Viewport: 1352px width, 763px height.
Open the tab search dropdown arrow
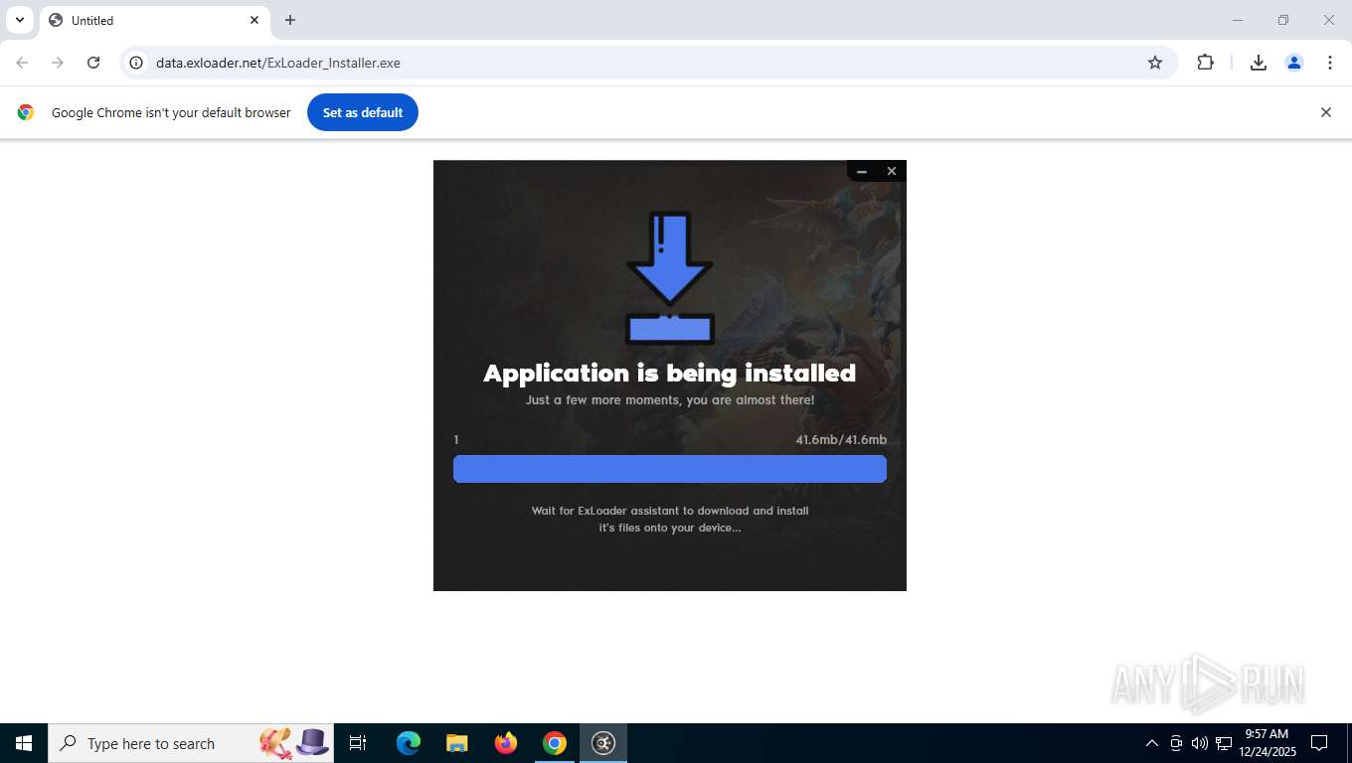pos(19,20)
